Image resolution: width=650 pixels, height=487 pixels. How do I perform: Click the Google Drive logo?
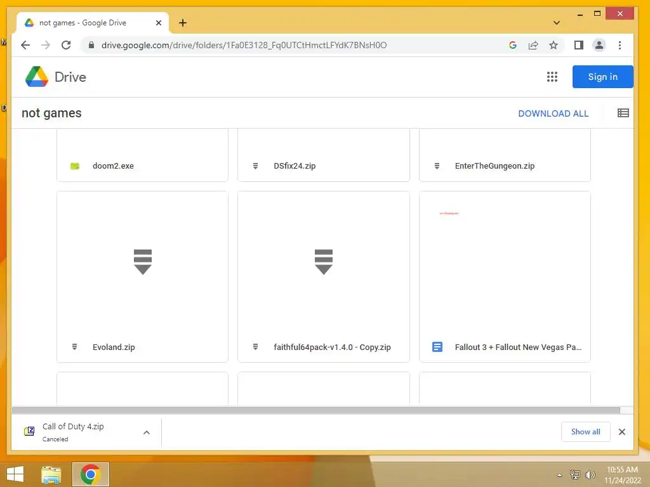tap(56, 77)
